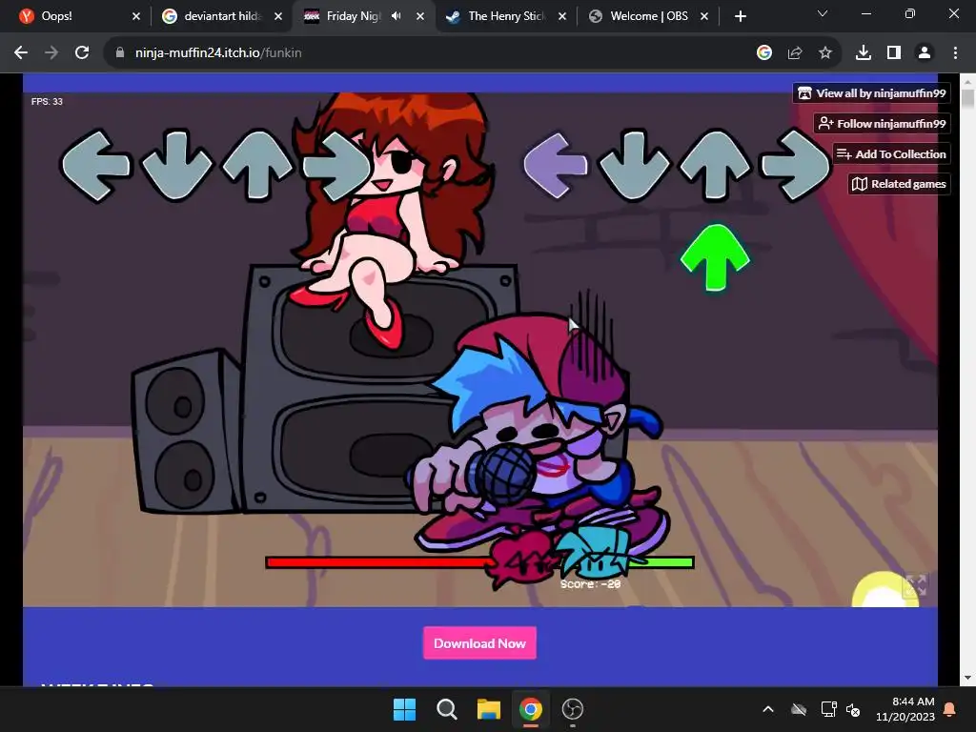Open the Windows Start menu
Viewport: 976px width, 732px height.
coord(404,709)
